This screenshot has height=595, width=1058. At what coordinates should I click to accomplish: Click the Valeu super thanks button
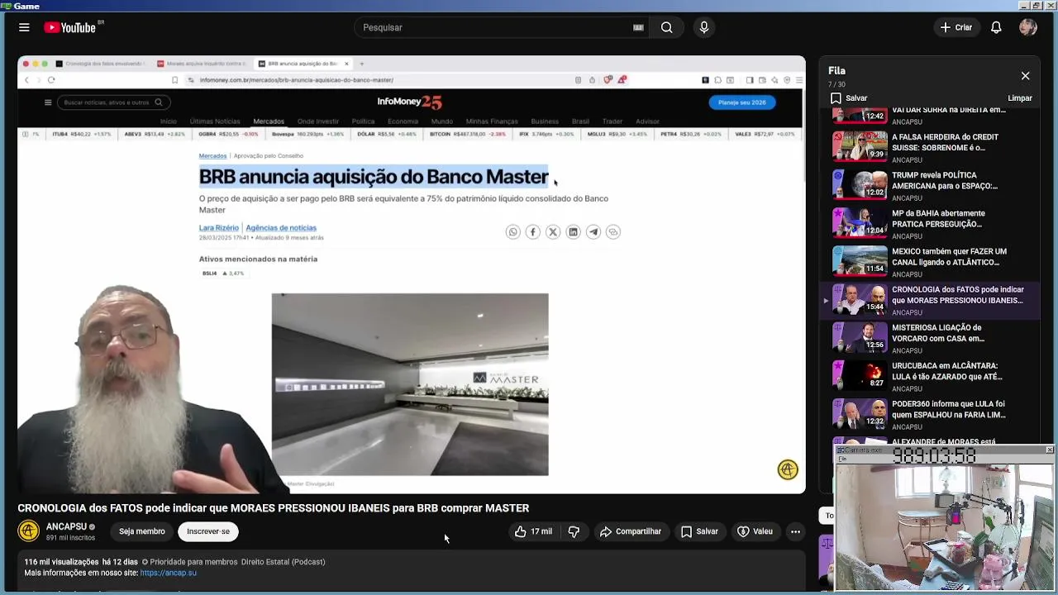pyautogui.click(x=755, y=531)
